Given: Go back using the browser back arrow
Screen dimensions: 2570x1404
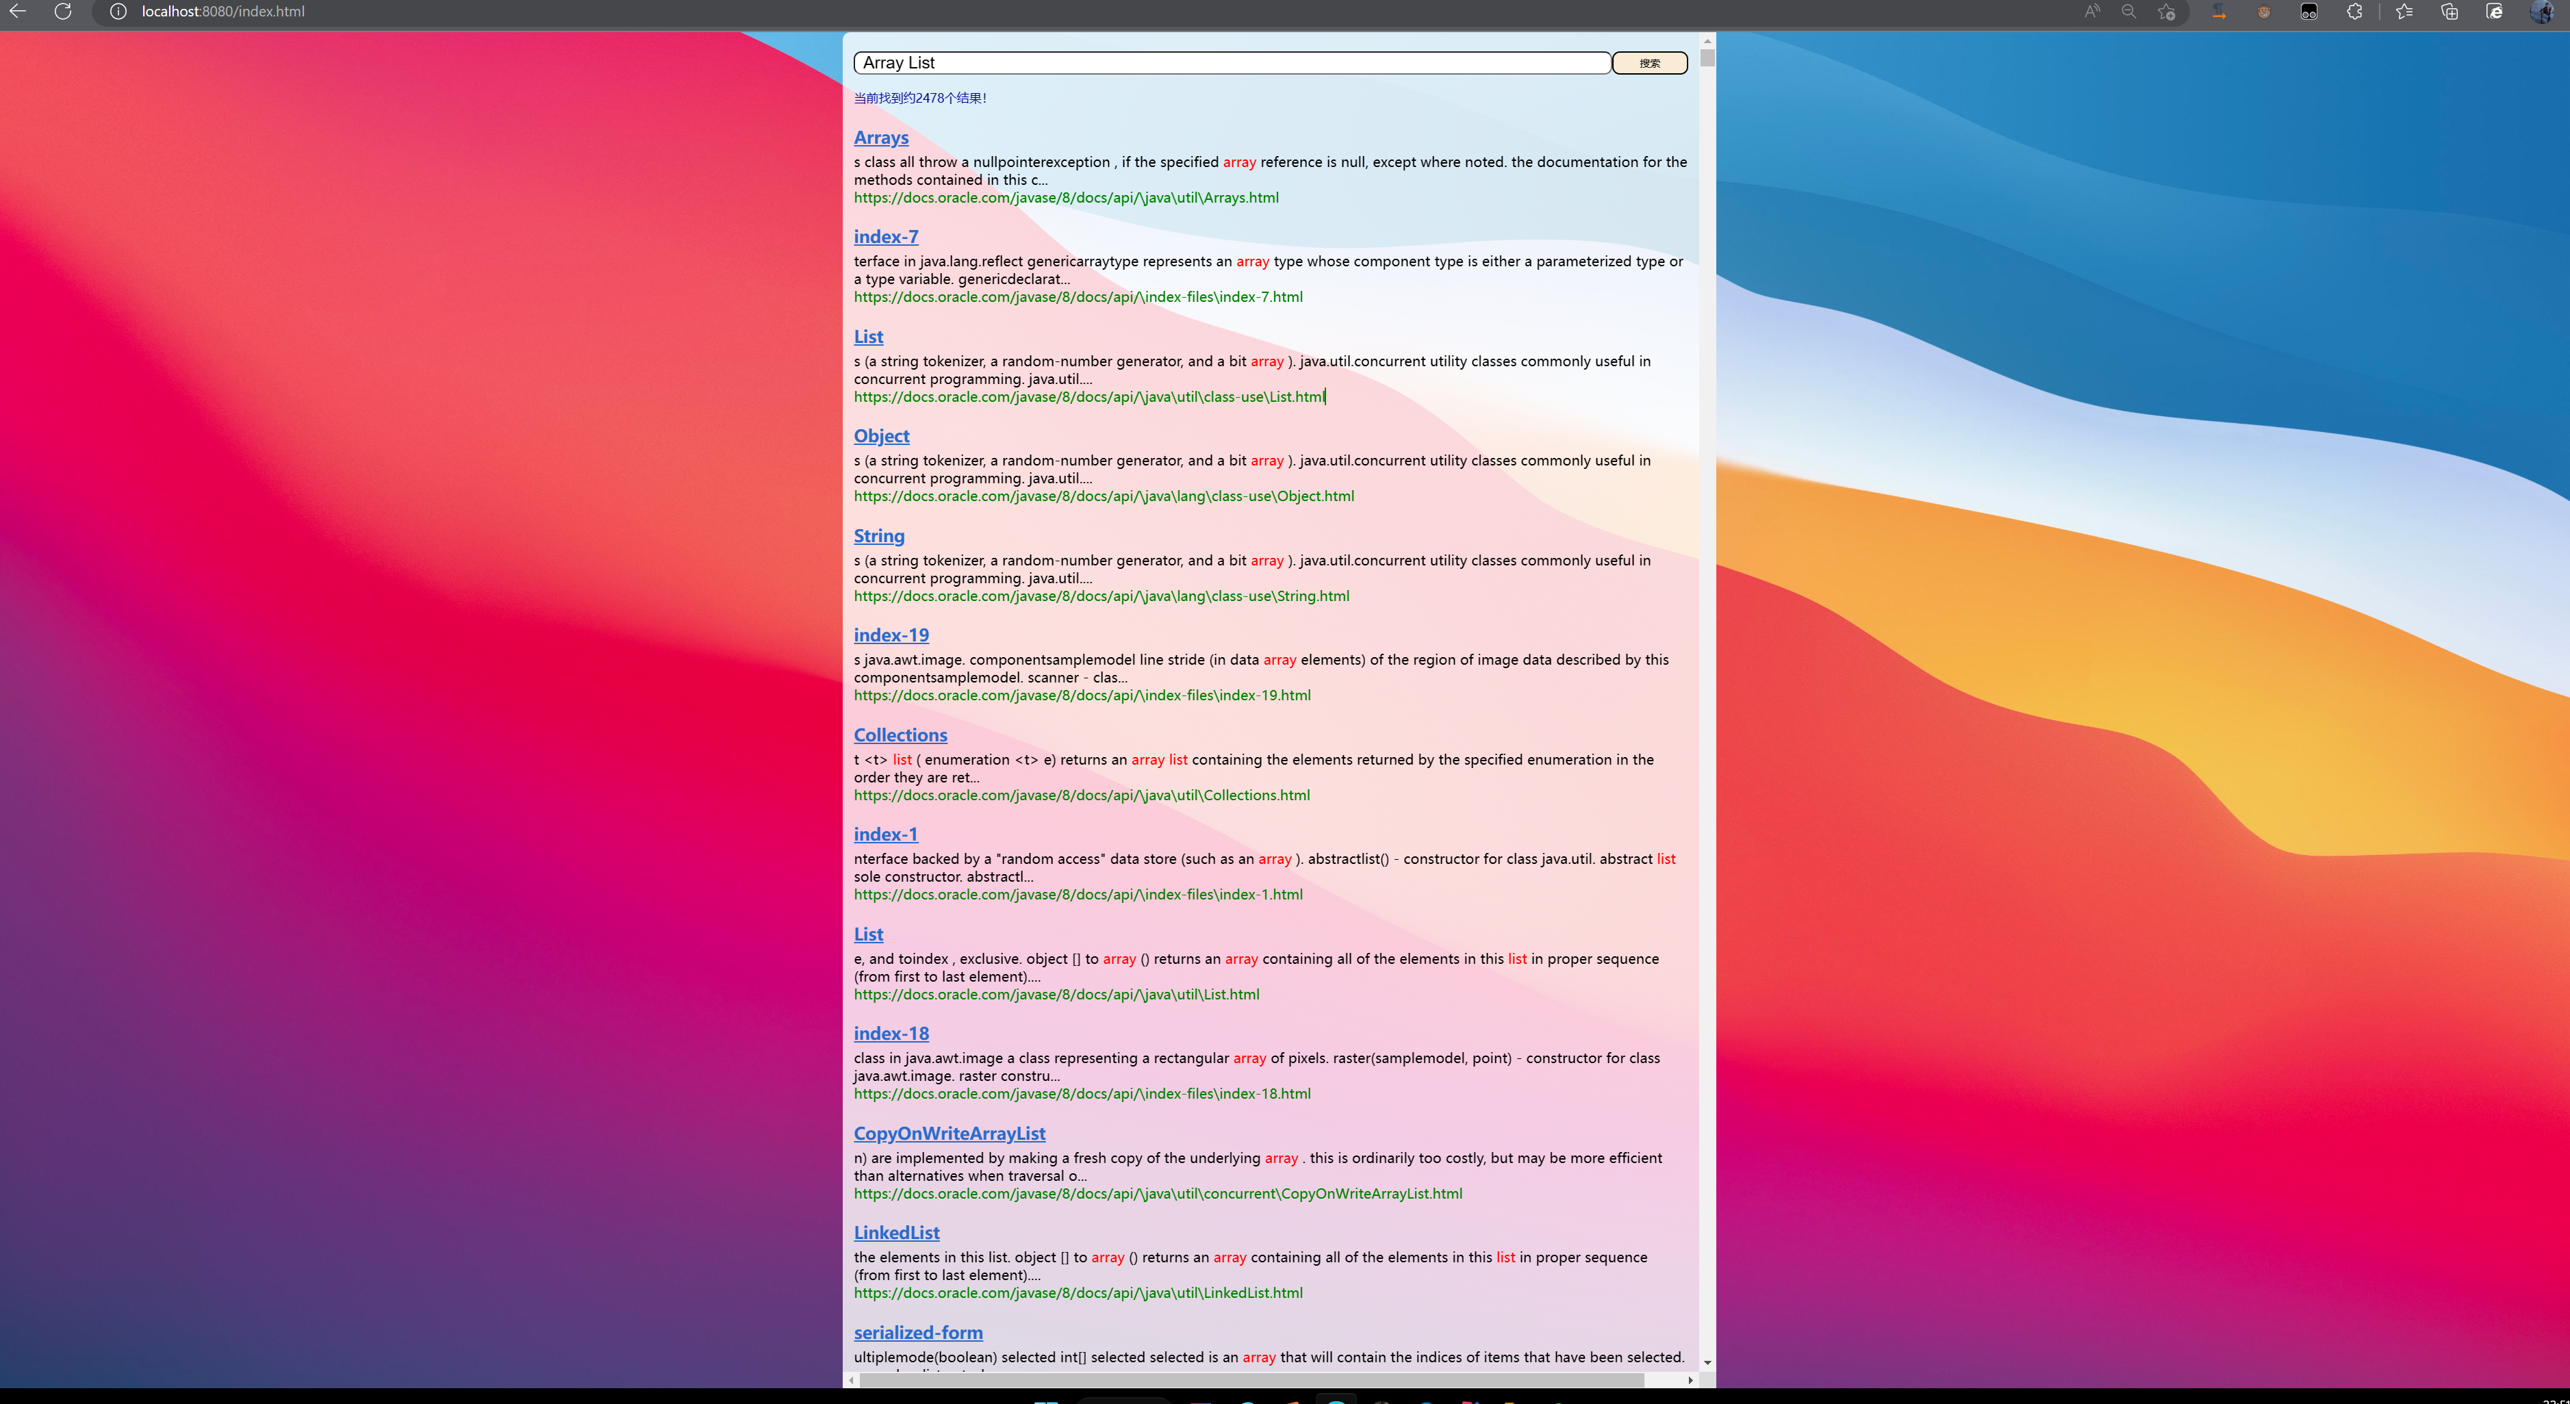Looking at the screenshot, I should [x=18, y=12].
